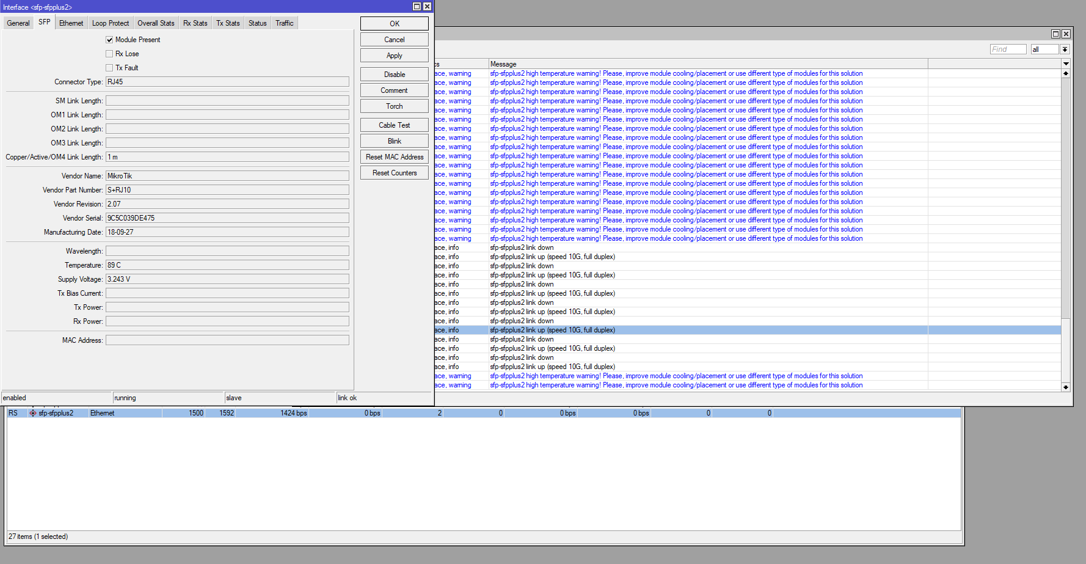The image size is (1086, 564).
Task: Click the Reset Counters button
Action: pyautogui.click(x=395, y=173)
